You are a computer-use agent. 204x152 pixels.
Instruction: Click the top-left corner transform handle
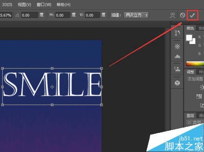pos(2,68)
